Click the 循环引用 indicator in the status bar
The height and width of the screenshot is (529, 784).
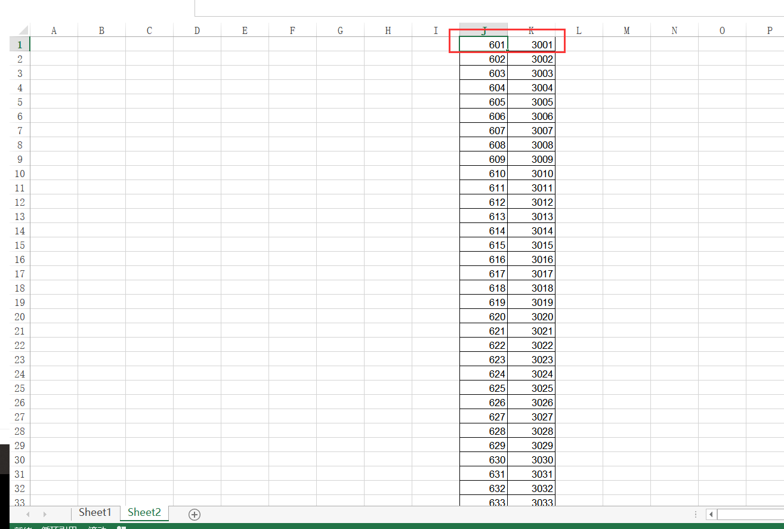point(58,527)
